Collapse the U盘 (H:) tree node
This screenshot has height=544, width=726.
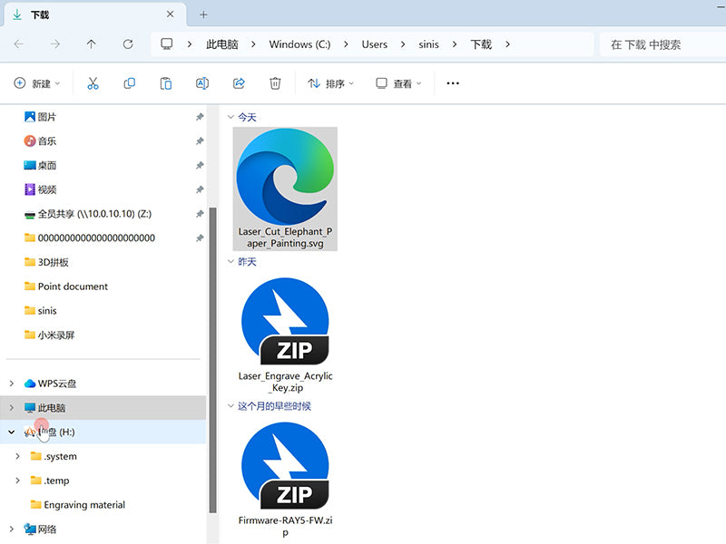tap(12, 432)
